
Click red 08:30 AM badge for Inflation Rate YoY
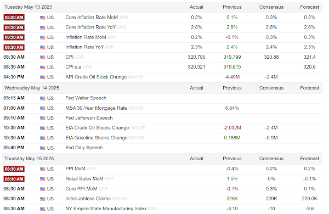pyautogui.click(x=14, y=47)
